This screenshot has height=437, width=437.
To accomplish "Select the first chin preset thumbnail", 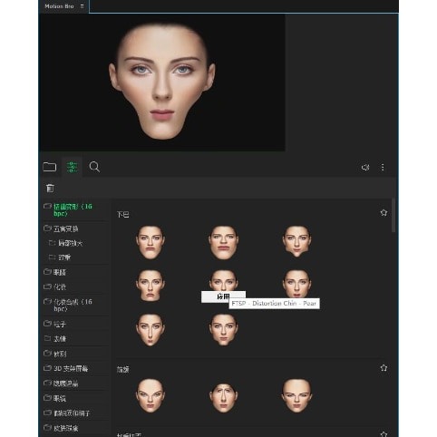I will [151, 242].
